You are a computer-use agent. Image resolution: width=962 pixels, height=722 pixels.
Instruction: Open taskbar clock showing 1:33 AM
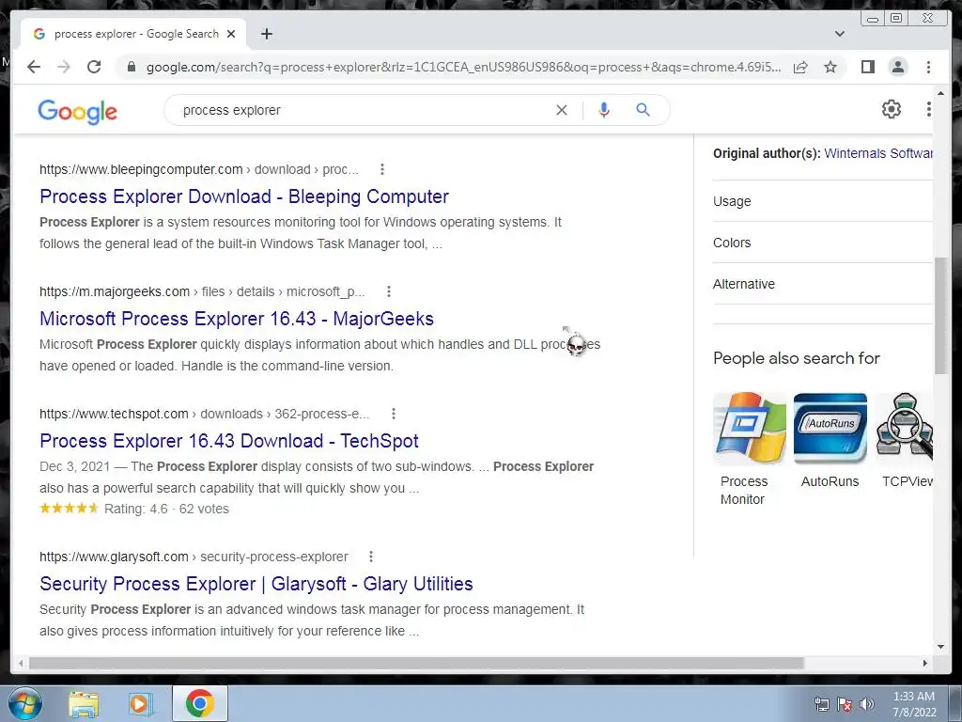pyautogui.click(x=914, y=704)
